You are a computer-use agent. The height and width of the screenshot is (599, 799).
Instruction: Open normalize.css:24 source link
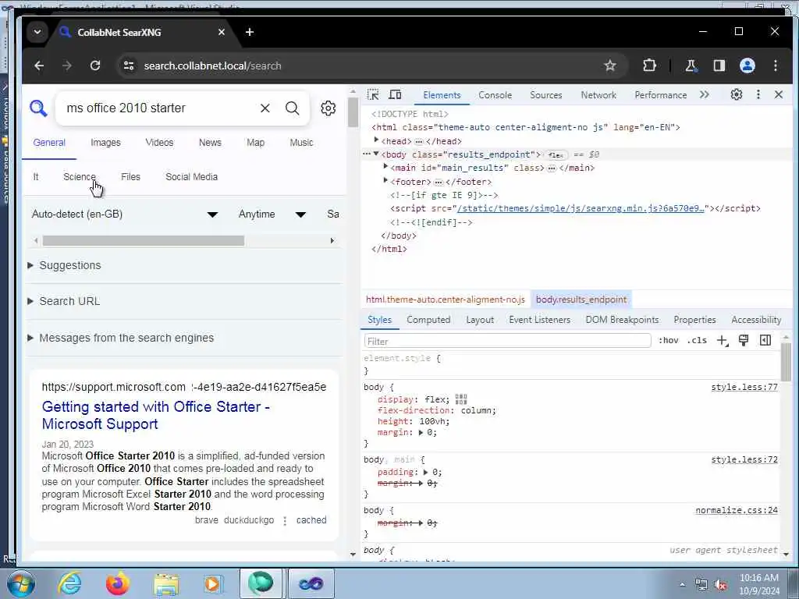click(737, 510)
